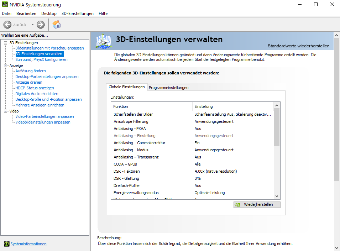Close the NVIDIA Systemsteuerung window
The image size is (340, 251).
pyautogui.click(x=332, y=4)
